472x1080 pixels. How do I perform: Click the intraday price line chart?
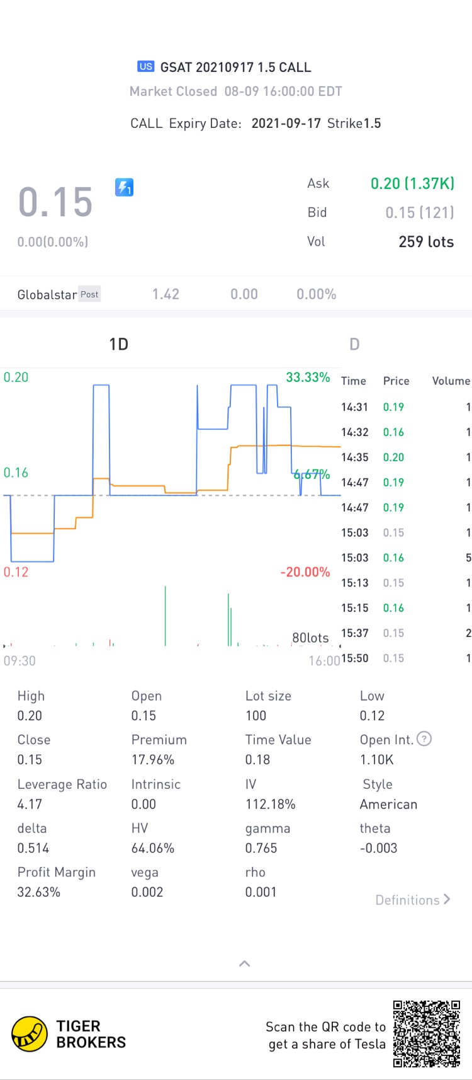(x=170, y=473)
